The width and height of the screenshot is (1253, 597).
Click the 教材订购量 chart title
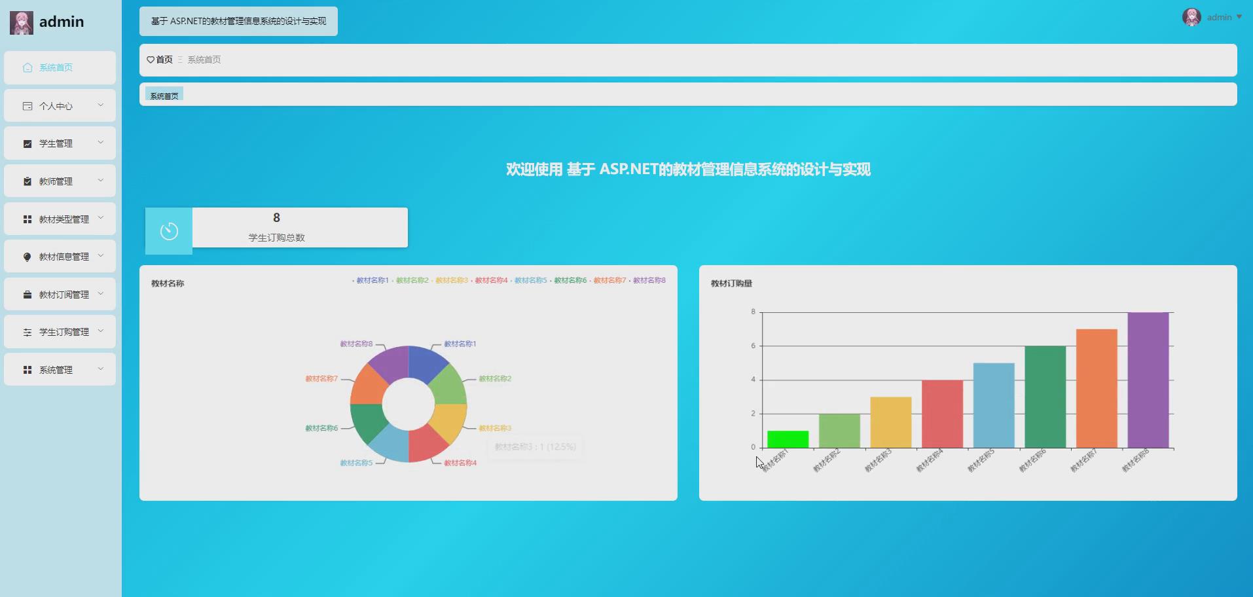coord(731,283)
